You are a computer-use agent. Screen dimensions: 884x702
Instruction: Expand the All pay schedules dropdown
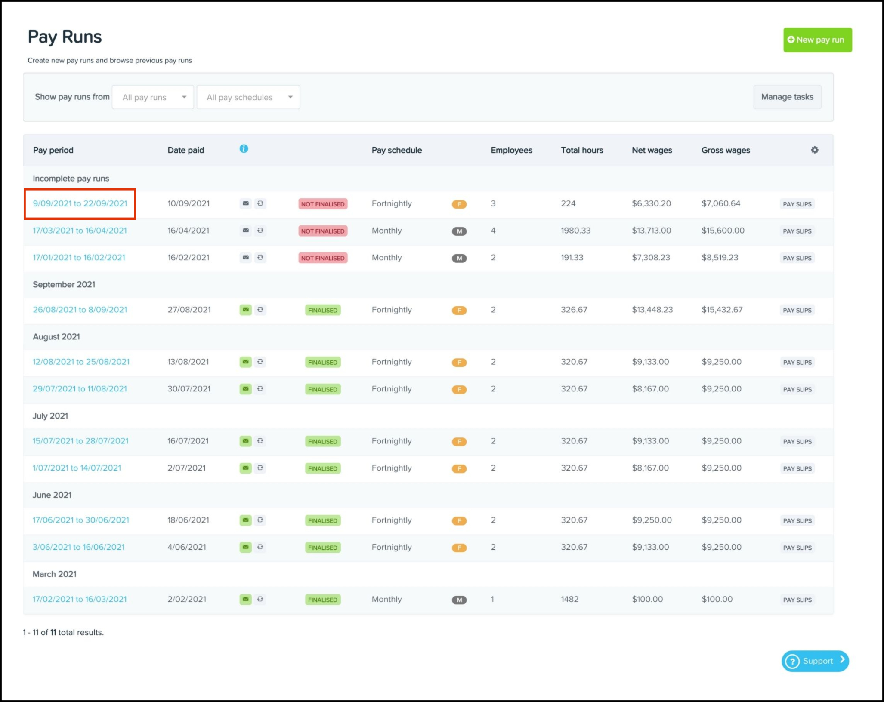(248, 97)
